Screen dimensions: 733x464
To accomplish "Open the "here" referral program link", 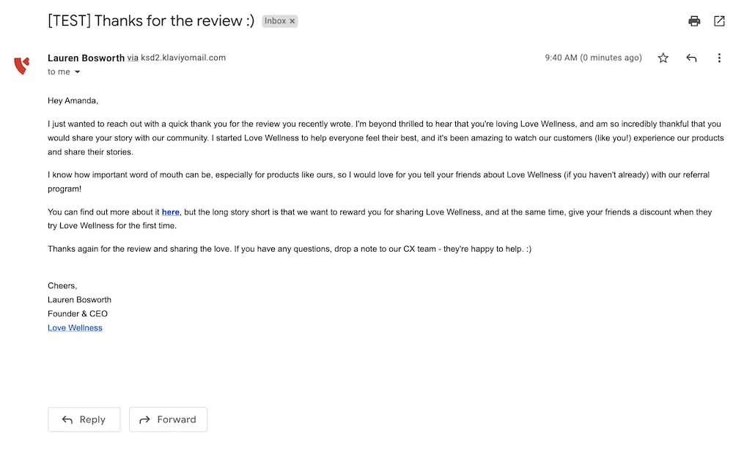I will click(171, 212).
